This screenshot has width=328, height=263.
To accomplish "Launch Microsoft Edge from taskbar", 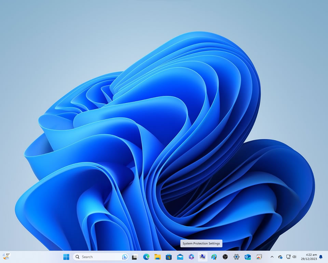I will tap(146, 257).
